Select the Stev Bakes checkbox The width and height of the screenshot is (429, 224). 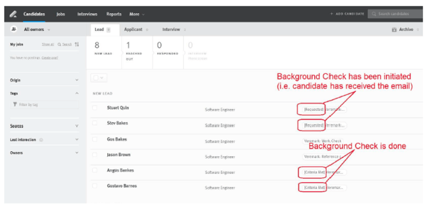click(95, 123)
